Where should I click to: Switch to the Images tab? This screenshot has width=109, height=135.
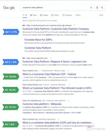click(44, 15)
